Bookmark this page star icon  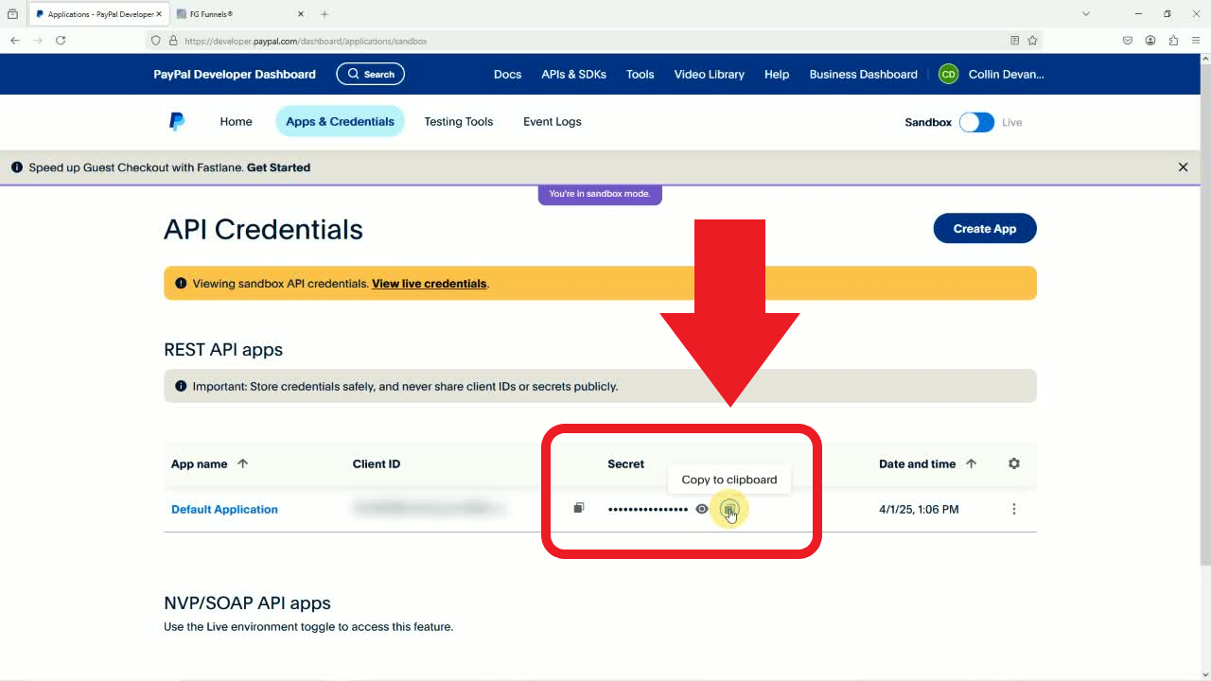click(1032, 41)
